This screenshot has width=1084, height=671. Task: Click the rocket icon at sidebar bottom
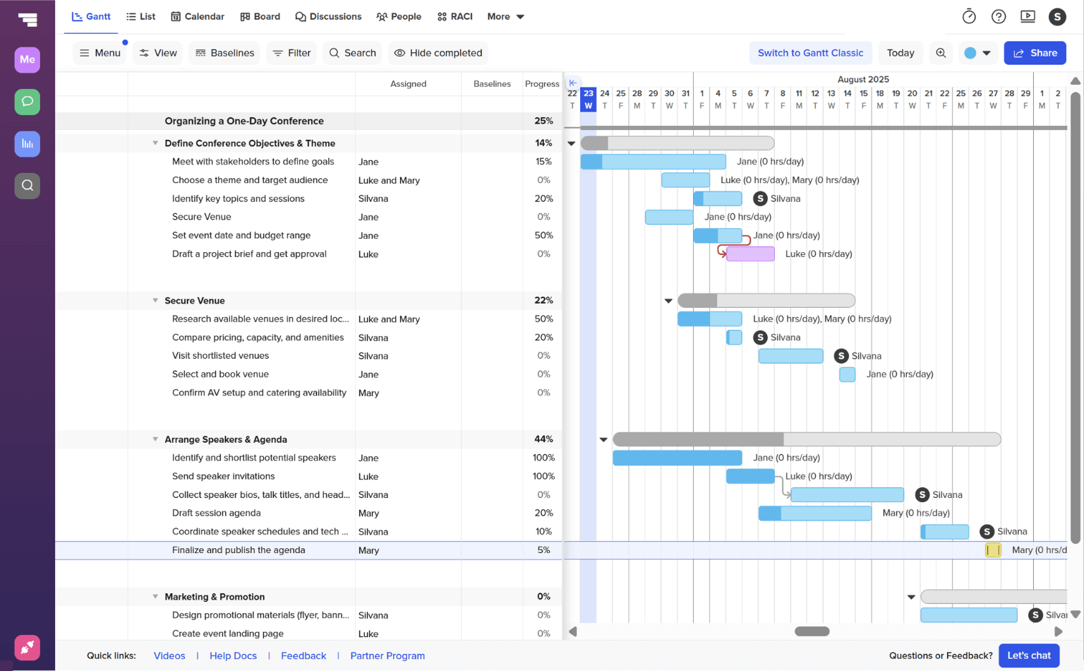click(27, 648)
